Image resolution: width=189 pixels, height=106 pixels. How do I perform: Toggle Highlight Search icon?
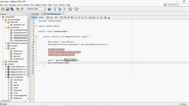coord(72,18)
